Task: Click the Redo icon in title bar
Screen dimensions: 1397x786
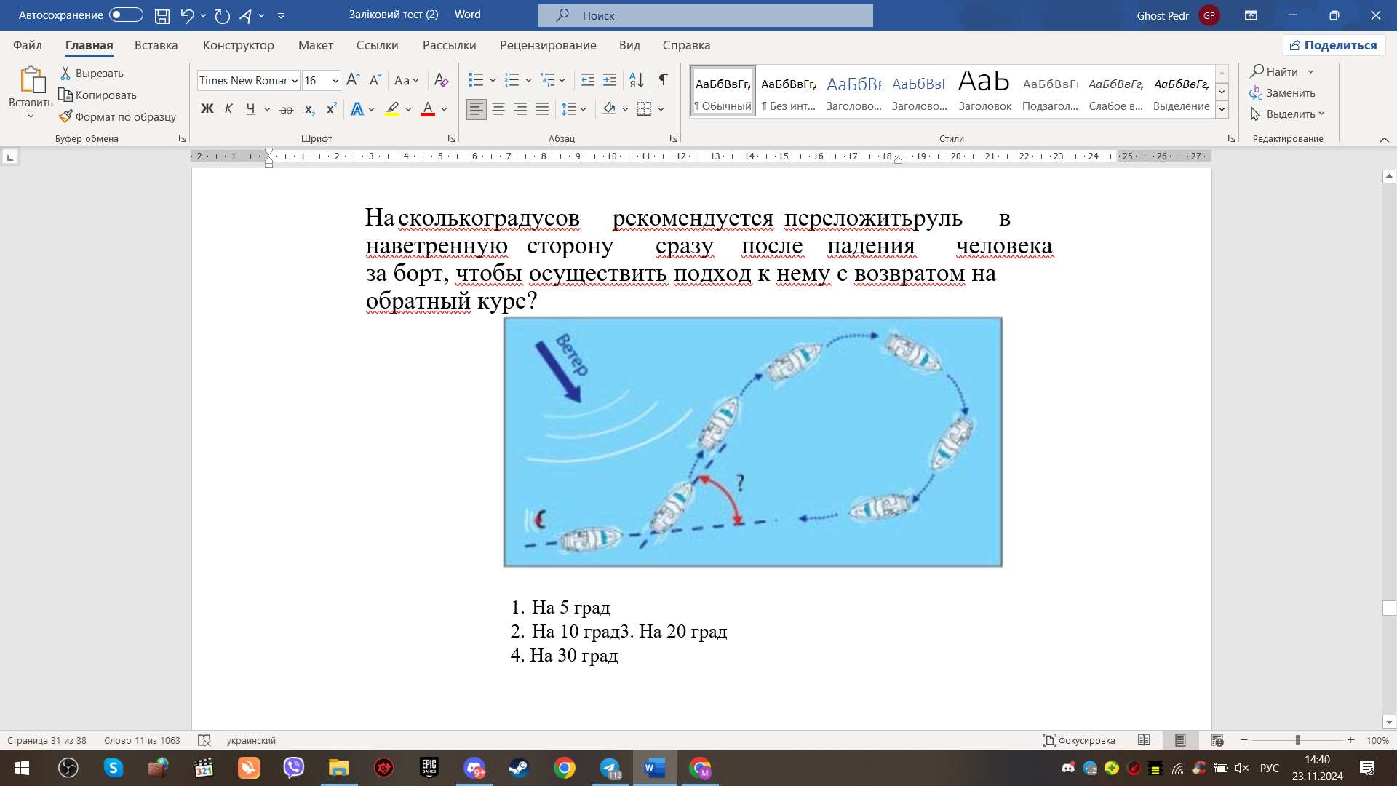Action: tap(223, 15)
